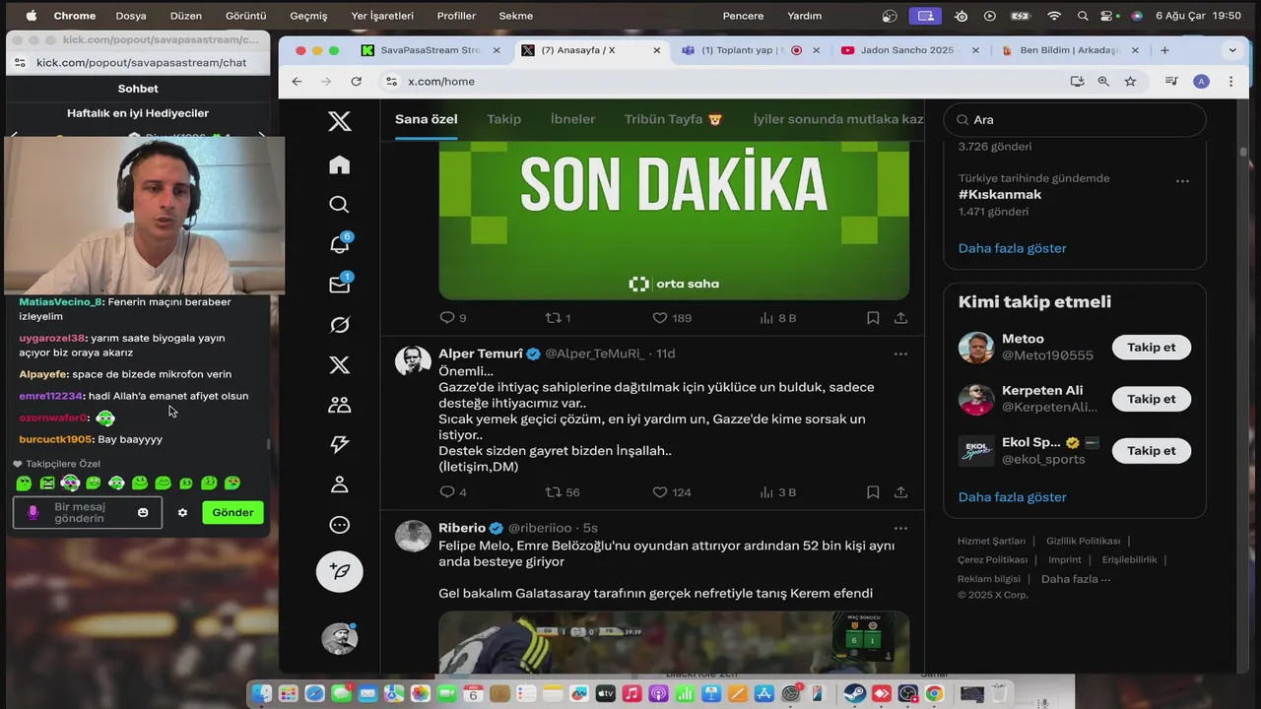Image resolution: width=1261 pixels, height=709 pixels.
Task: Open Hizmet Şartları footer link
Action: point(991,541)
